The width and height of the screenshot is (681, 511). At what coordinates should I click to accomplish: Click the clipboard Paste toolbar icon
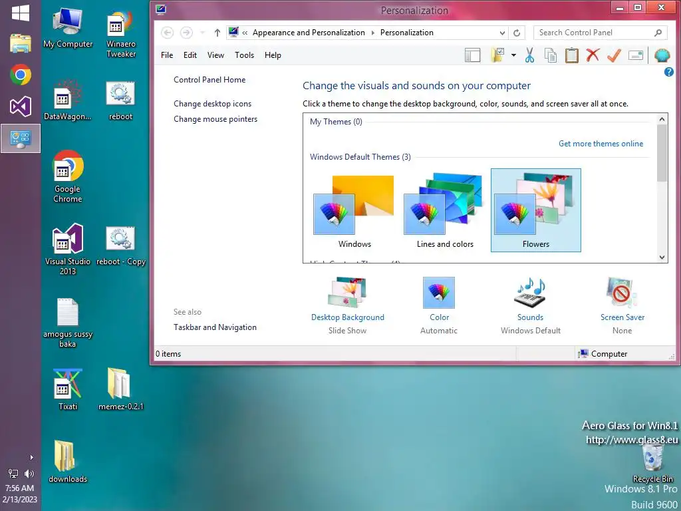pyautogui.click(x=571, y=55)
